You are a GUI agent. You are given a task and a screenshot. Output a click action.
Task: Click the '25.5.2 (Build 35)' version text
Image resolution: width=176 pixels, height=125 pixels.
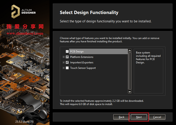click(x=25, y=122)
